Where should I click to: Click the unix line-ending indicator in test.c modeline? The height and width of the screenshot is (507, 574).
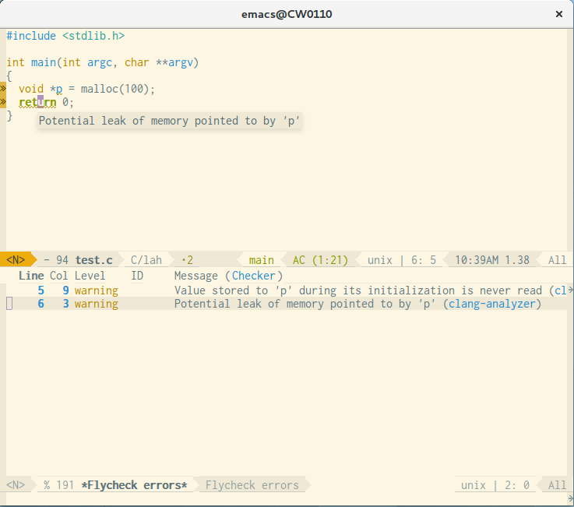click(x=379, y=260)
